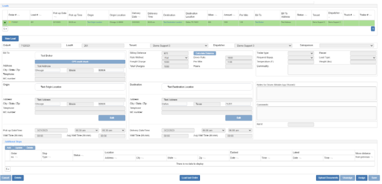382x184 pixels.
Task: Sort loads grid by Trailer # column
Action: 365,15
